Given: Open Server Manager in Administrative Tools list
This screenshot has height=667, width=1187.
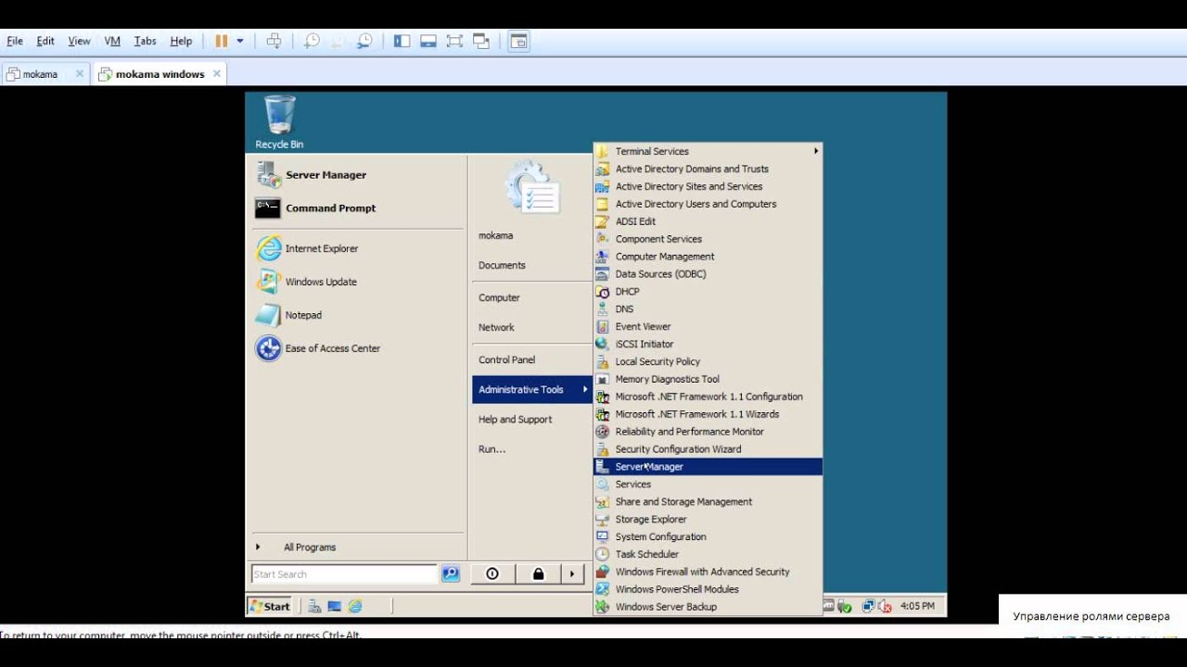Looking at the screenshot, I should (708, 467).
